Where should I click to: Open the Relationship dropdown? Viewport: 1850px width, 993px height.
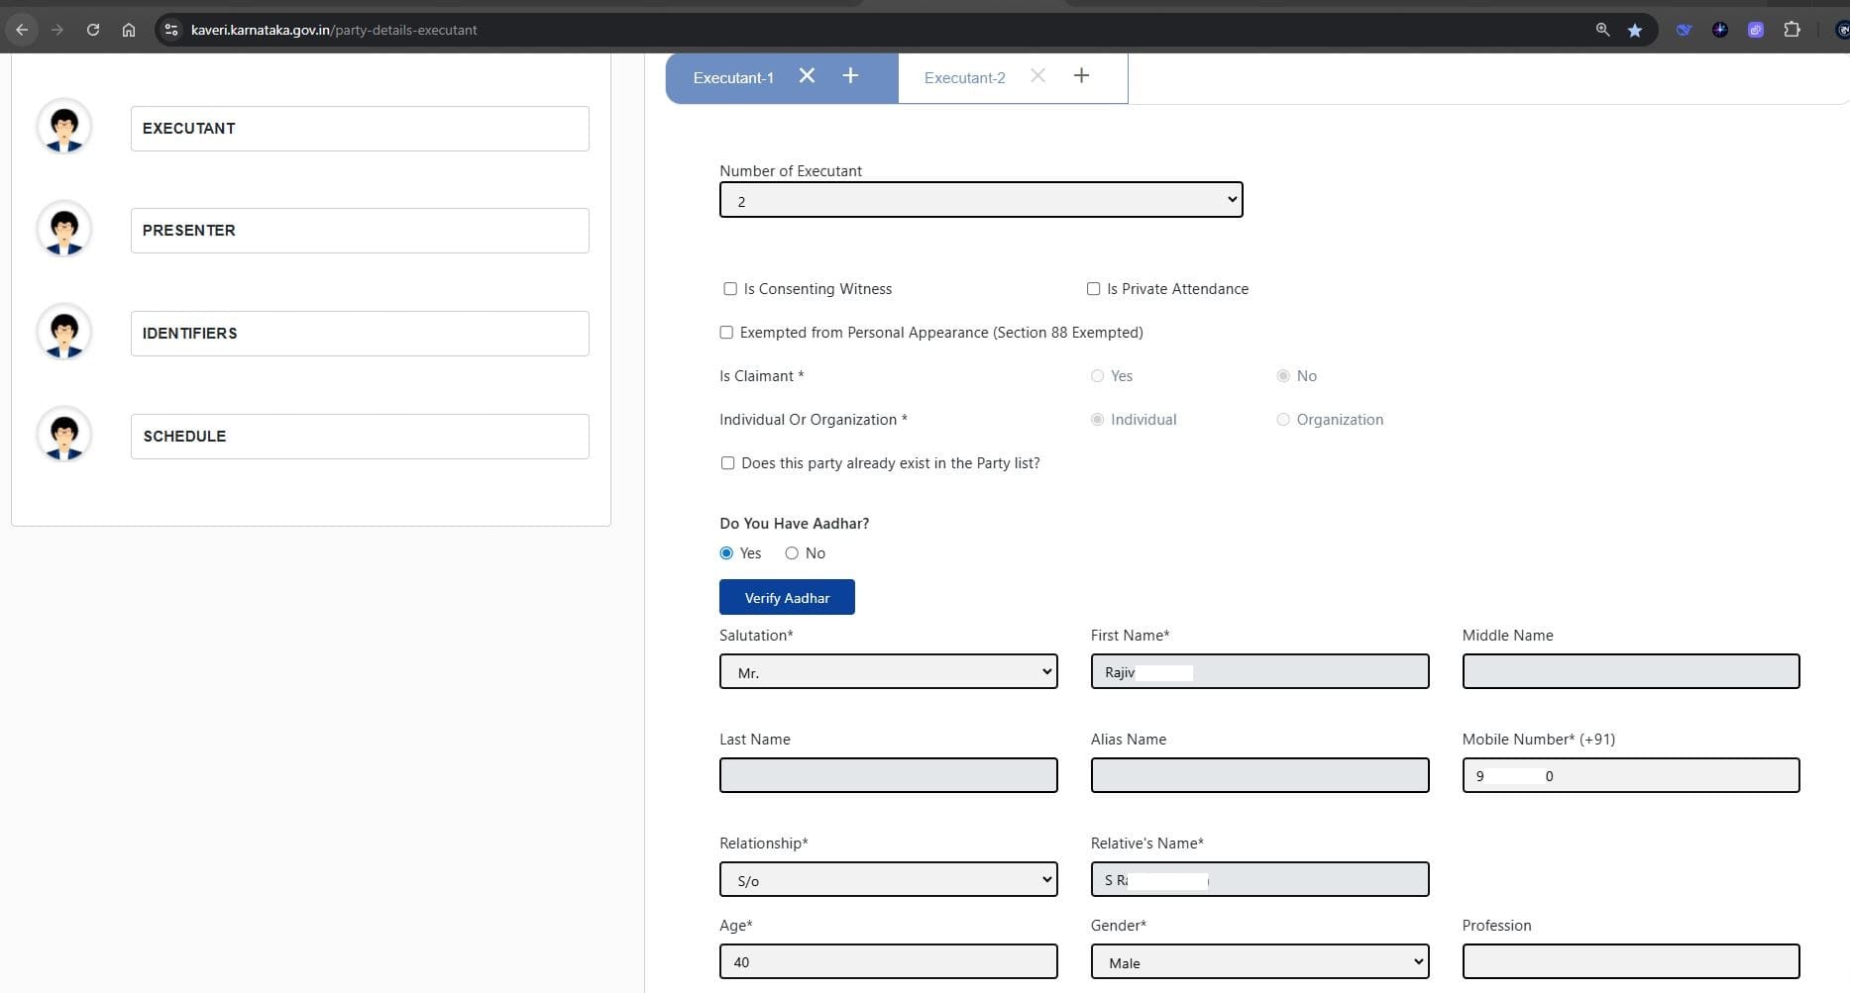tap(888, 880)
